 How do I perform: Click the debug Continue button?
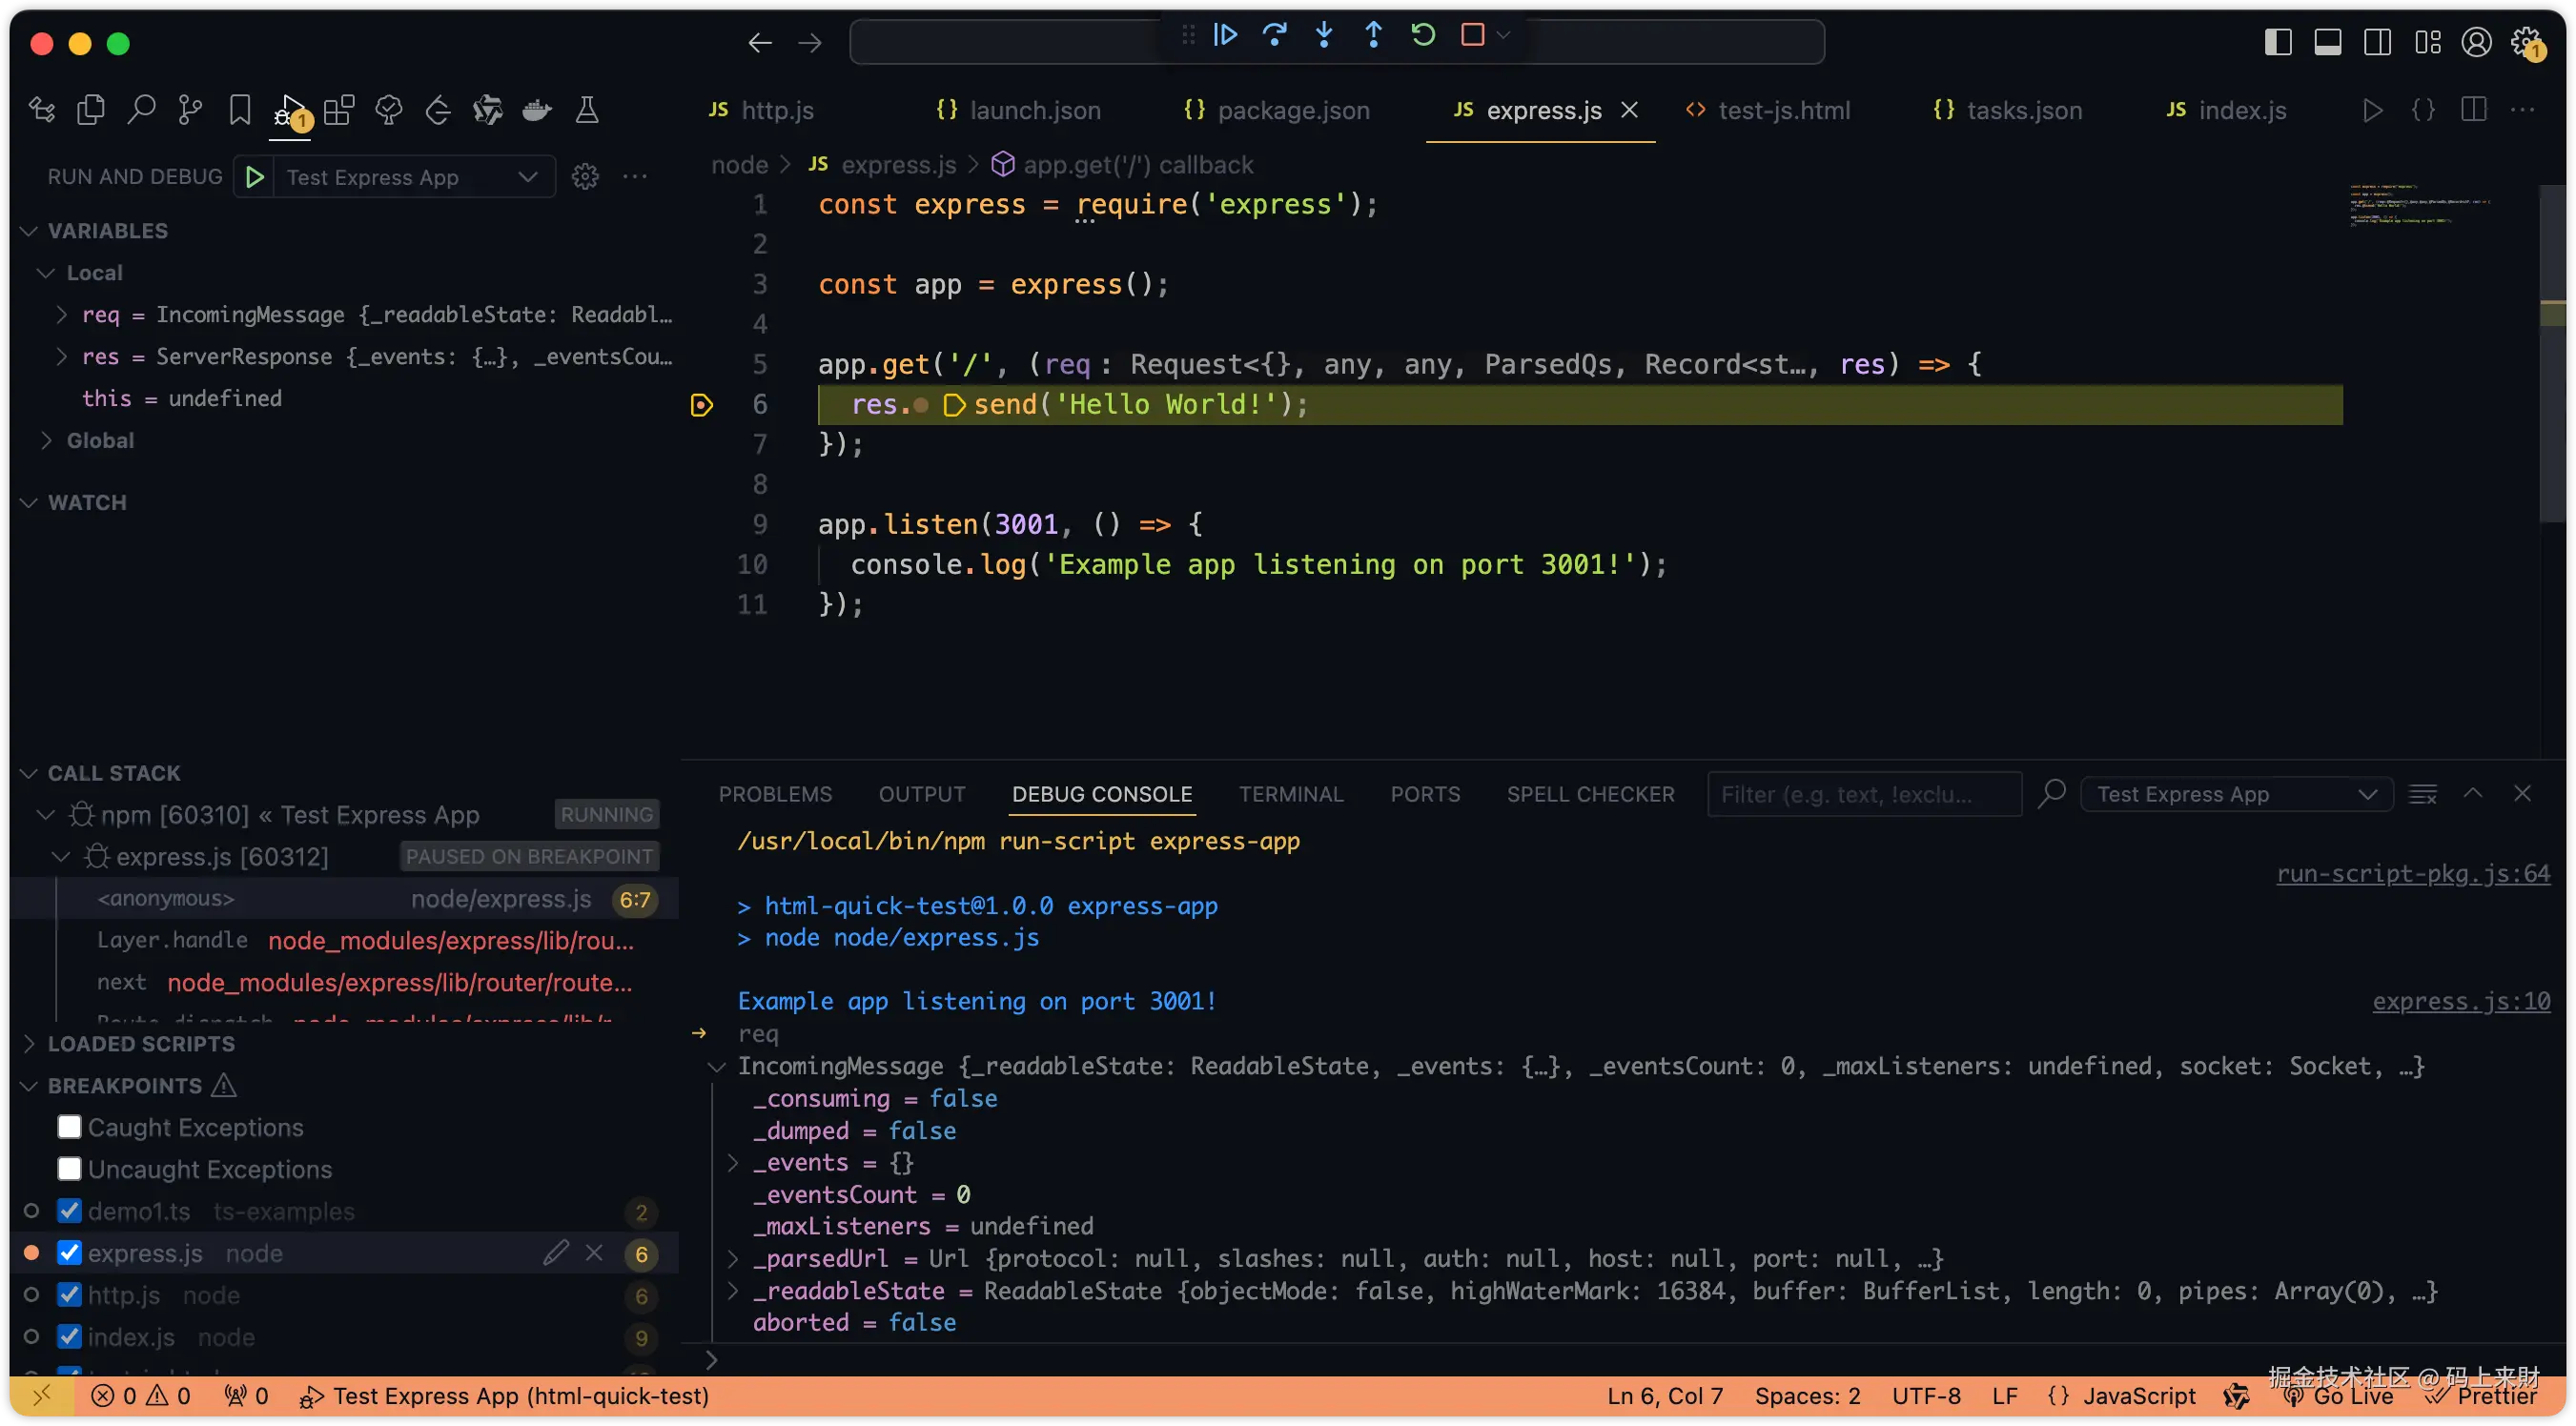coord(1225,35)
